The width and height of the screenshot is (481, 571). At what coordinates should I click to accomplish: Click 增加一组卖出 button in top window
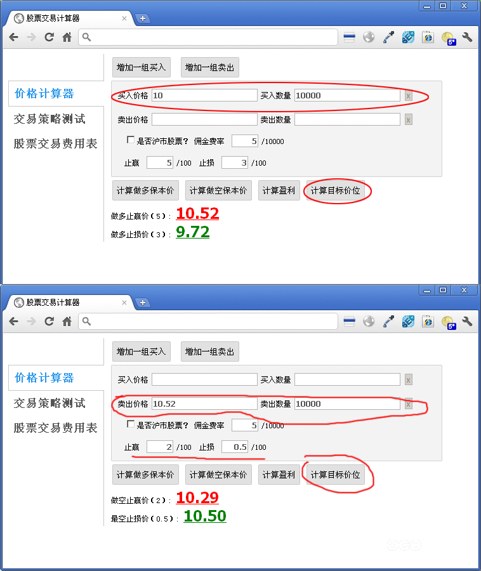click(x=210, y=67)
